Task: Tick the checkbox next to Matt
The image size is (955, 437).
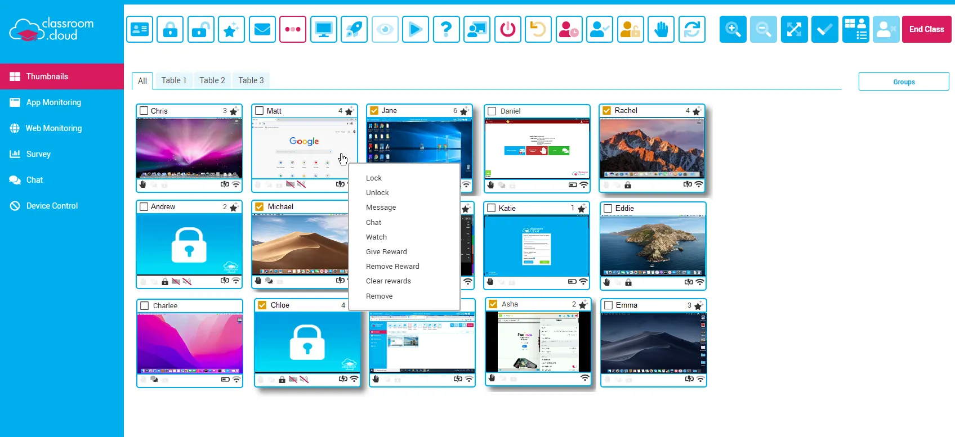Action: [260, 111]
